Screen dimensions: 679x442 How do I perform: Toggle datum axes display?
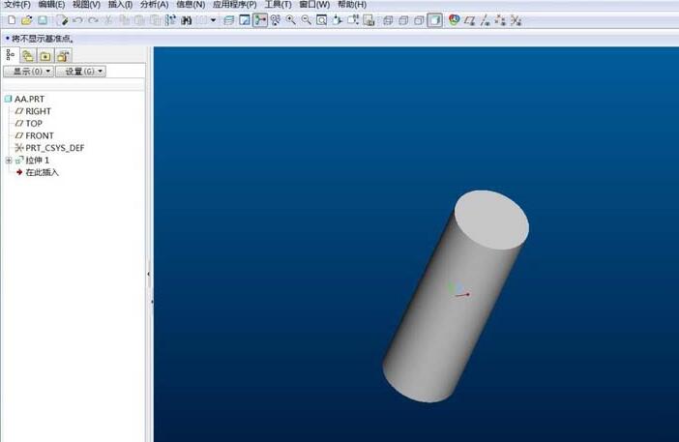[x=485, y=20]
